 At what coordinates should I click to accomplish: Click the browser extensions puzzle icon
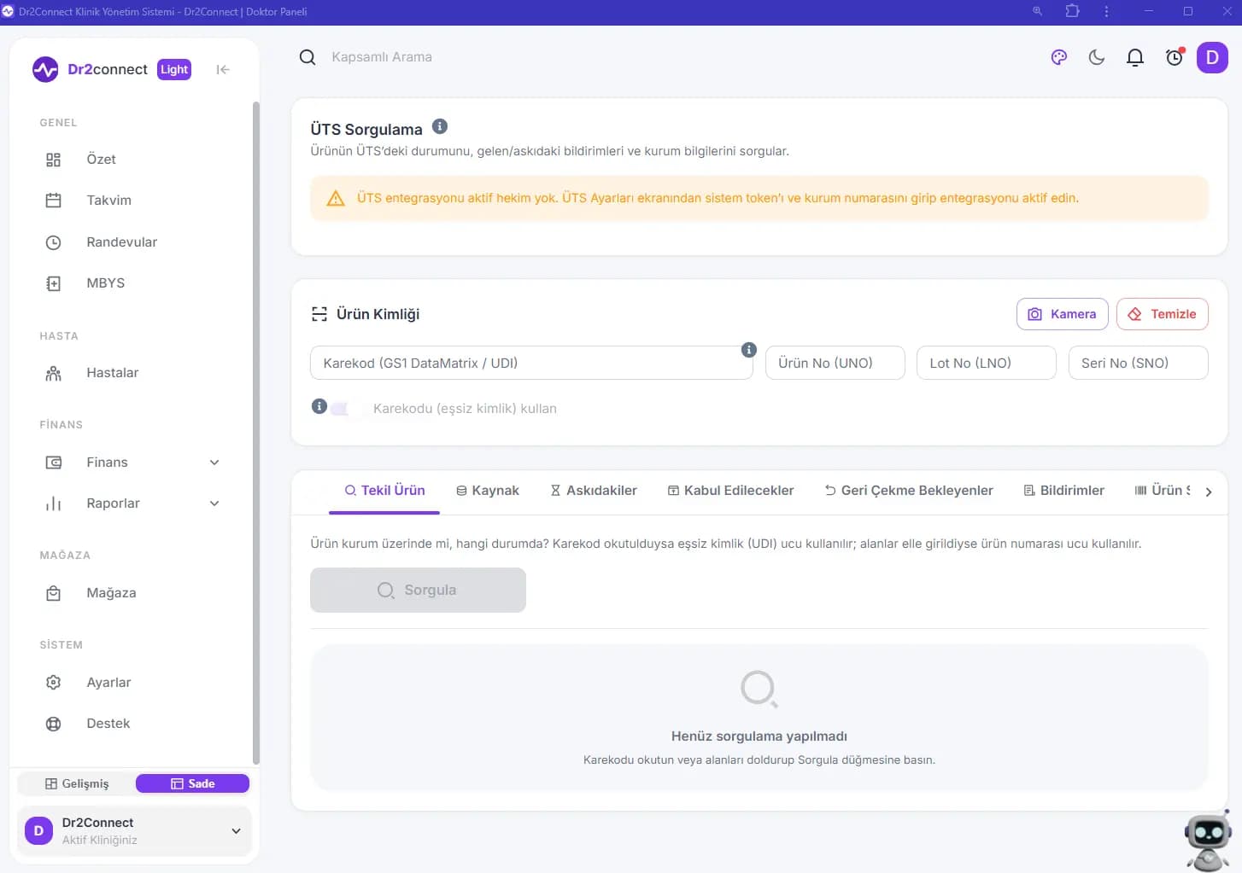[x=1072, y=11]
